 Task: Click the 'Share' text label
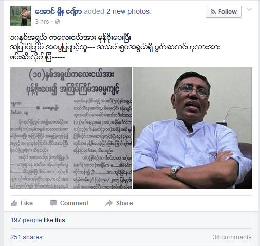point(124,203)
